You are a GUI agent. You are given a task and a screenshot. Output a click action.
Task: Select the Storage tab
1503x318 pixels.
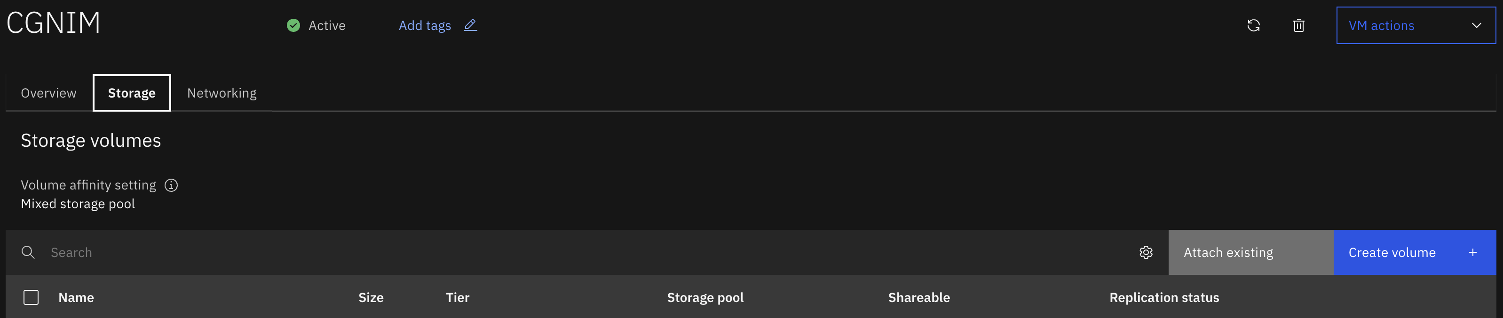tap(132, 93)
